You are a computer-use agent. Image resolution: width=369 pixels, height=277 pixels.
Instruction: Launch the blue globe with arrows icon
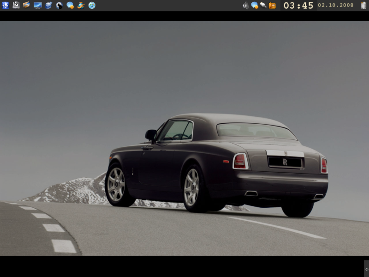pos(48,5)
